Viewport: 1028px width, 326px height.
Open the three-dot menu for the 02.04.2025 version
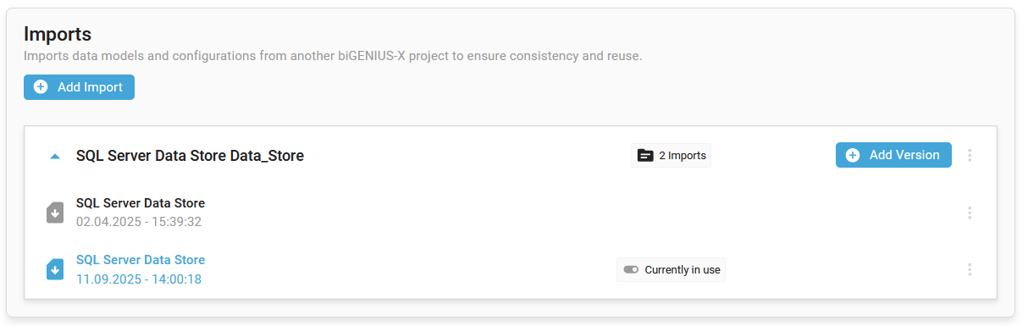click(970, 213)
